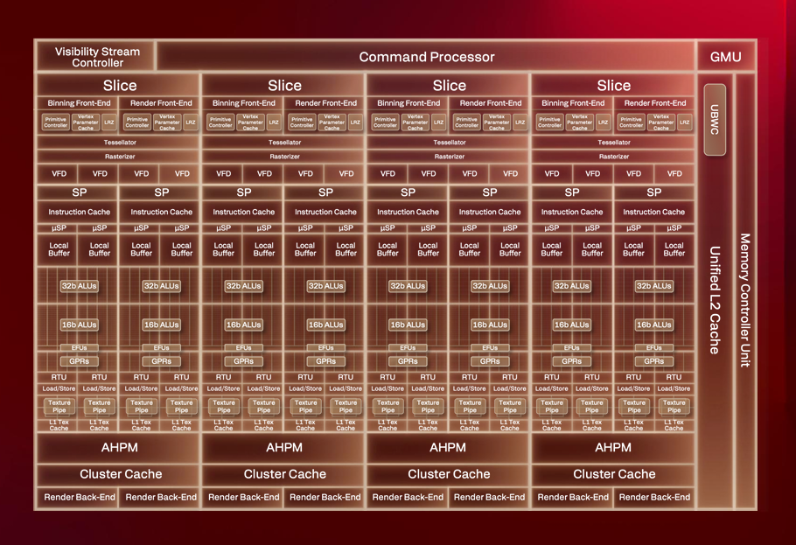This screenshot has width=796, height=545.
Task: Click the leftmost AHPM block
Action: coord(120,448)
